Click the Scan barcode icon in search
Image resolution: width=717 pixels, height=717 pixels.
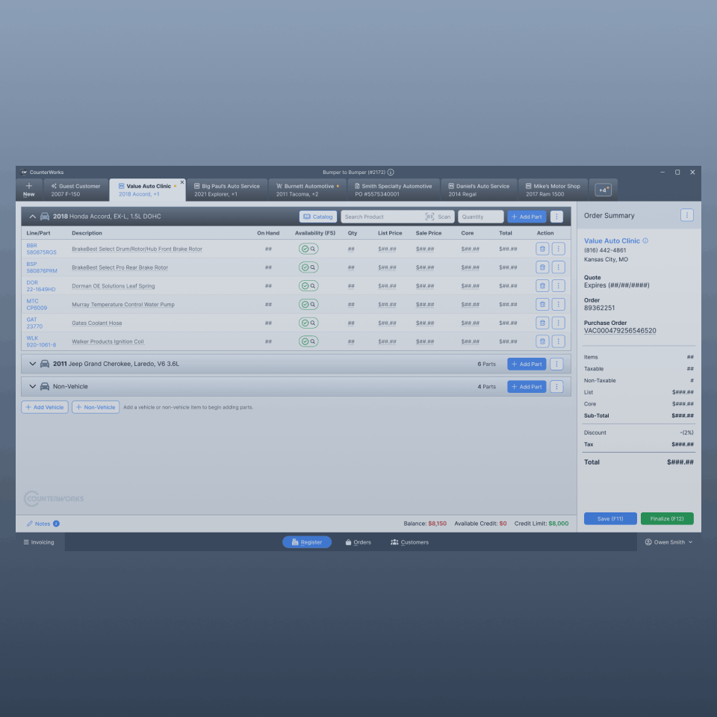pyautogui.click(x=430, y=217)
